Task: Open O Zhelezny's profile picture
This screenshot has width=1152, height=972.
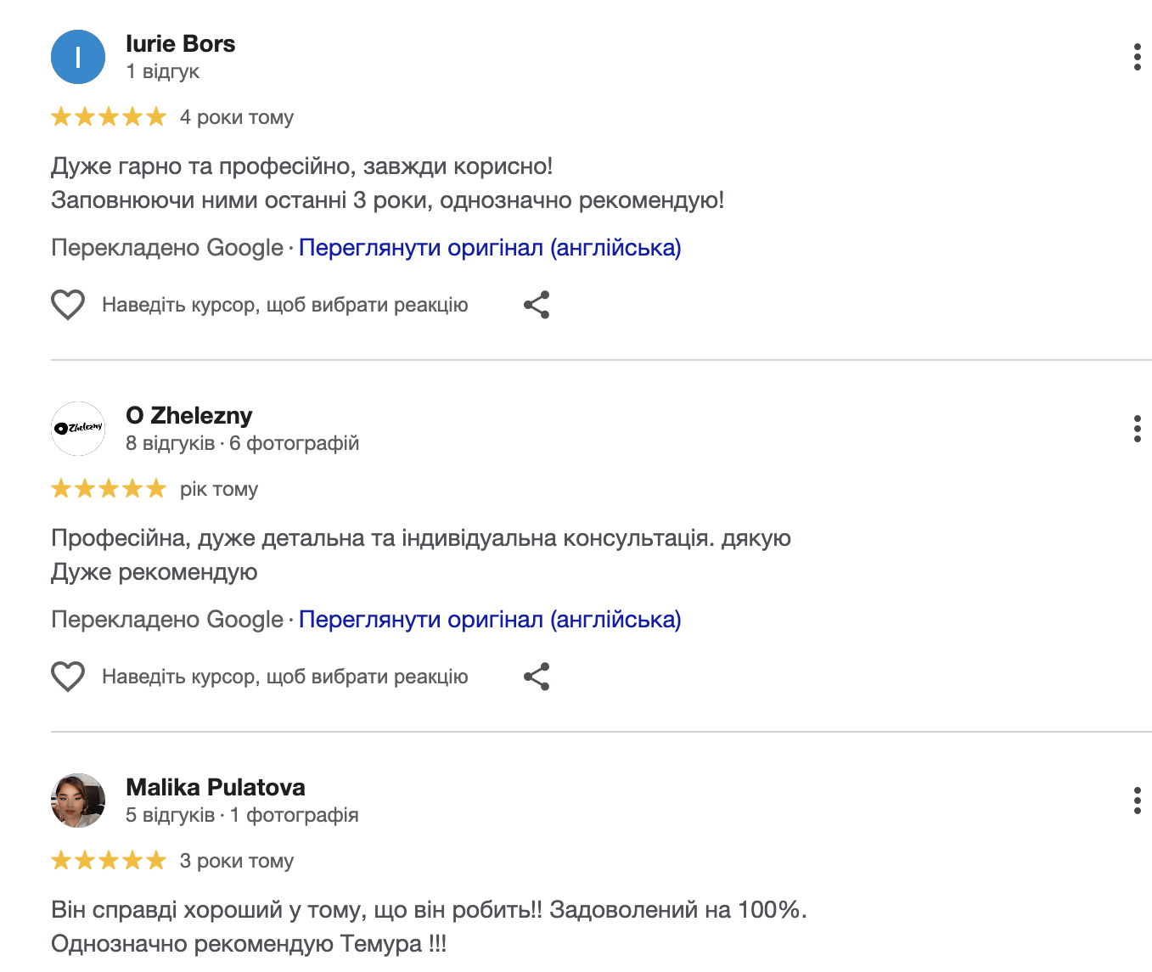Action: click(x=78, y=429)
